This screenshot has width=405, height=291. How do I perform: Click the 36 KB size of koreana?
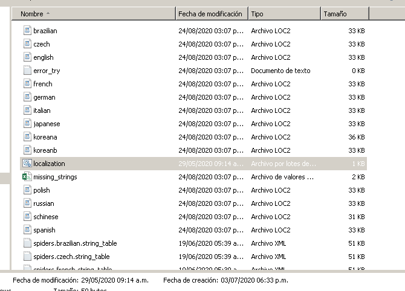[x=357, y=137]
